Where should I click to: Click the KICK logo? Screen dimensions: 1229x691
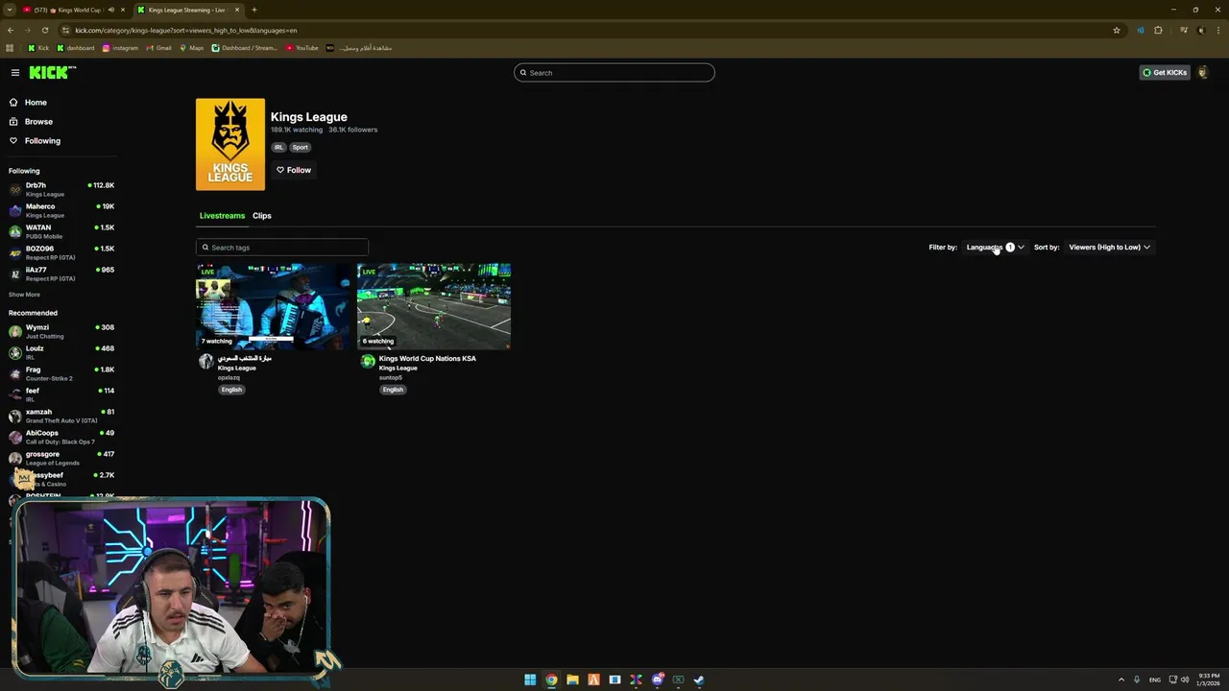(x=52, y=73)
